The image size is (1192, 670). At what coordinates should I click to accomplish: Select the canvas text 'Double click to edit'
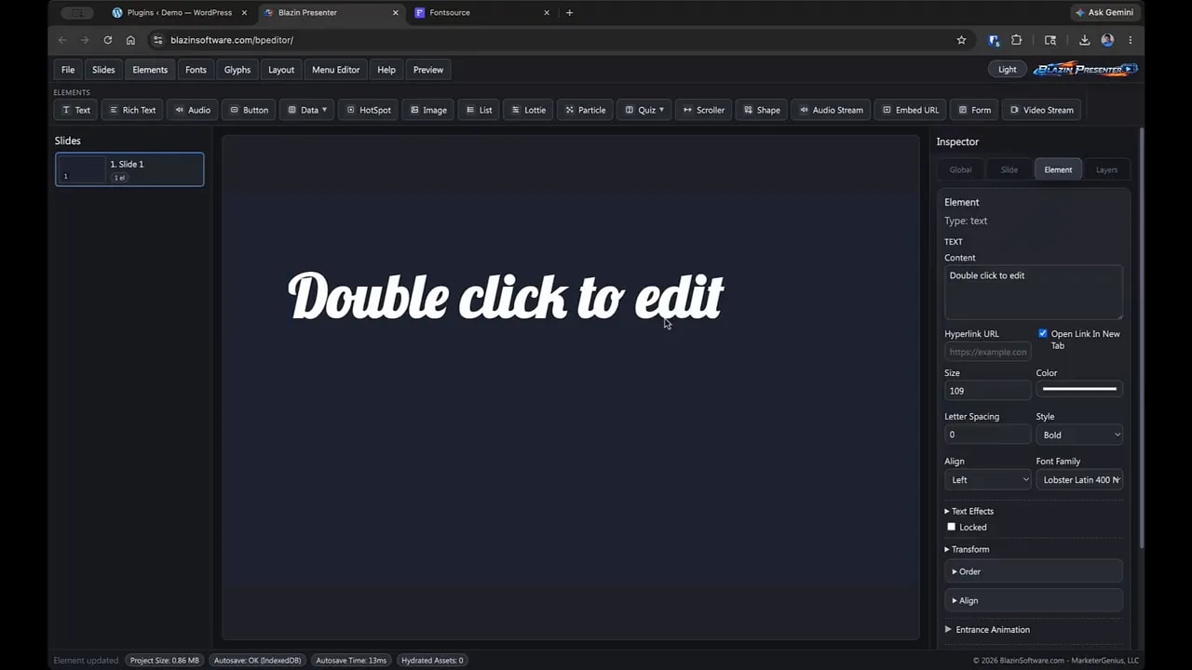506,297
